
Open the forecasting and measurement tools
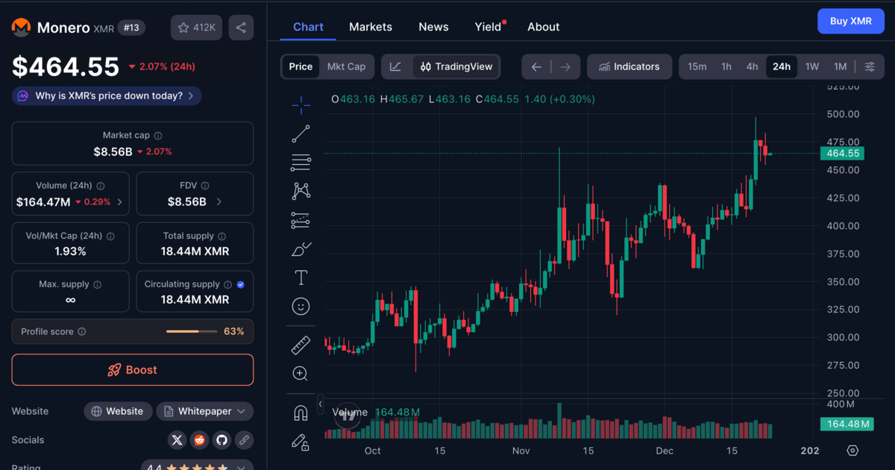301,220
